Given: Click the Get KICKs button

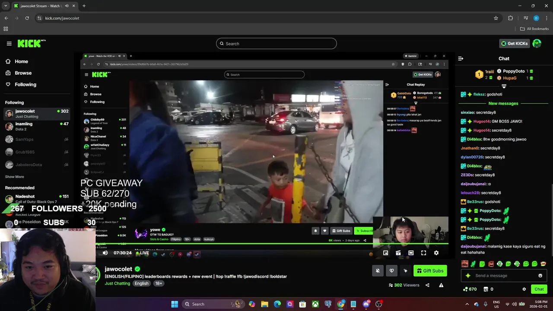Looking at the screenshot, I should [514, 43].
